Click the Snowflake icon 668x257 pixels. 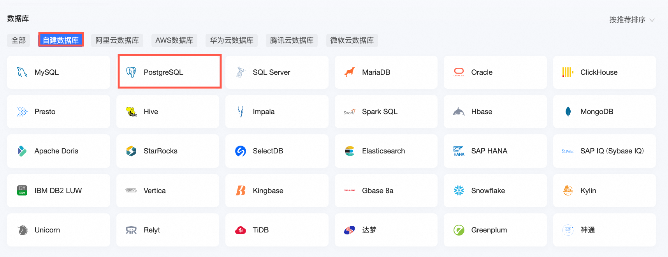tap(459, 190)
